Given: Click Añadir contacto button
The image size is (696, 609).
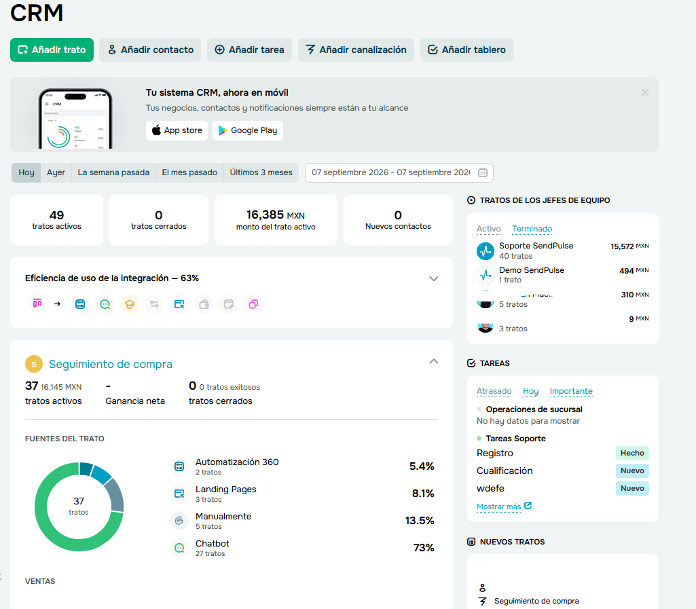Looking at the screenshot, I should 150,50.
